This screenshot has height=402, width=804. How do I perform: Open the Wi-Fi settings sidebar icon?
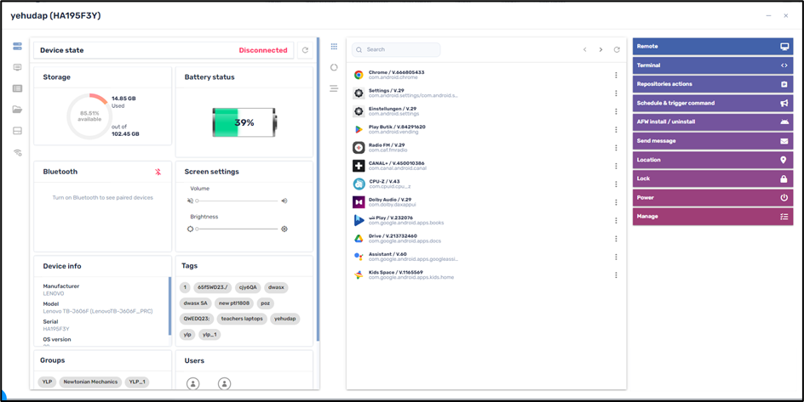click(17, 153)
